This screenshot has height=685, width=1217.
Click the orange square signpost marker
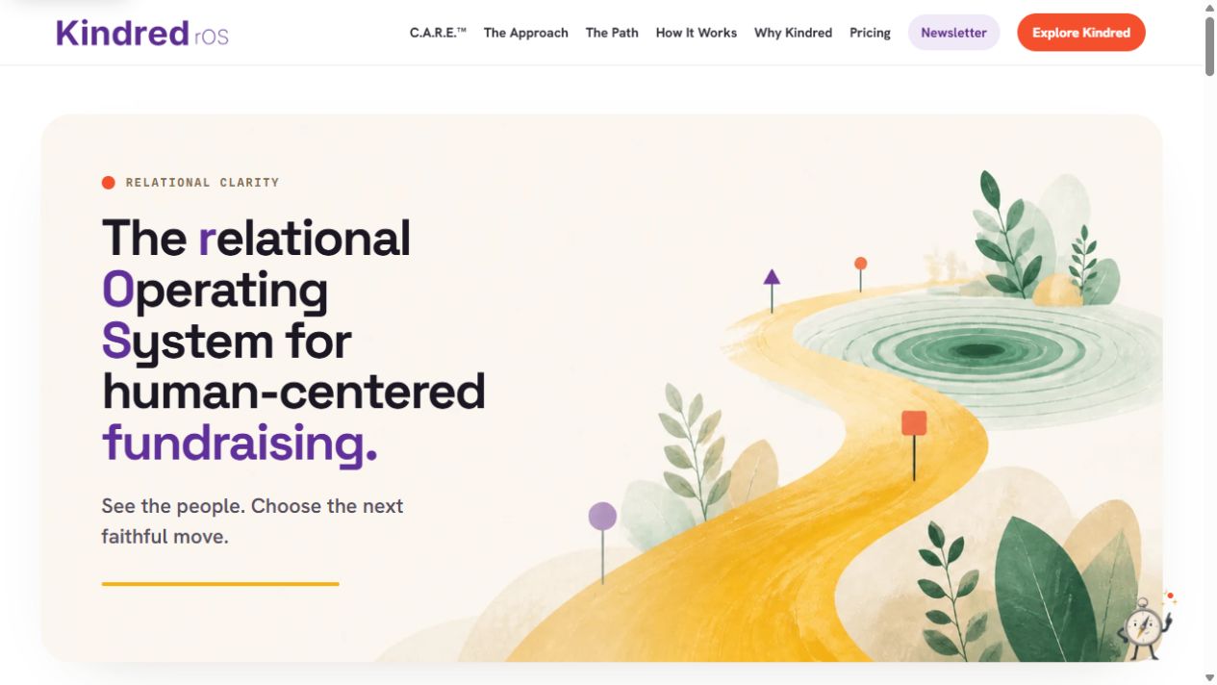(914, 423)
